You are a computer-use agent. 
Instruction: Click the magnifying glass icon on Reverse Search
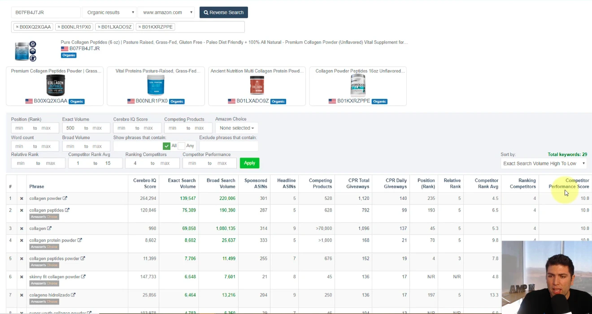[206, 12]
